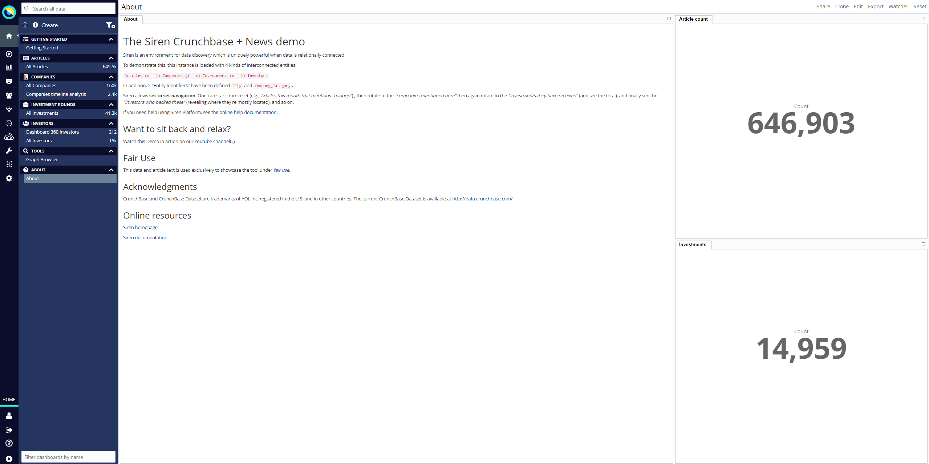Click the cloud graph sidebar icon
This screenshot has width=929, height=464.
pyautogui.click(x=9, y=137)
